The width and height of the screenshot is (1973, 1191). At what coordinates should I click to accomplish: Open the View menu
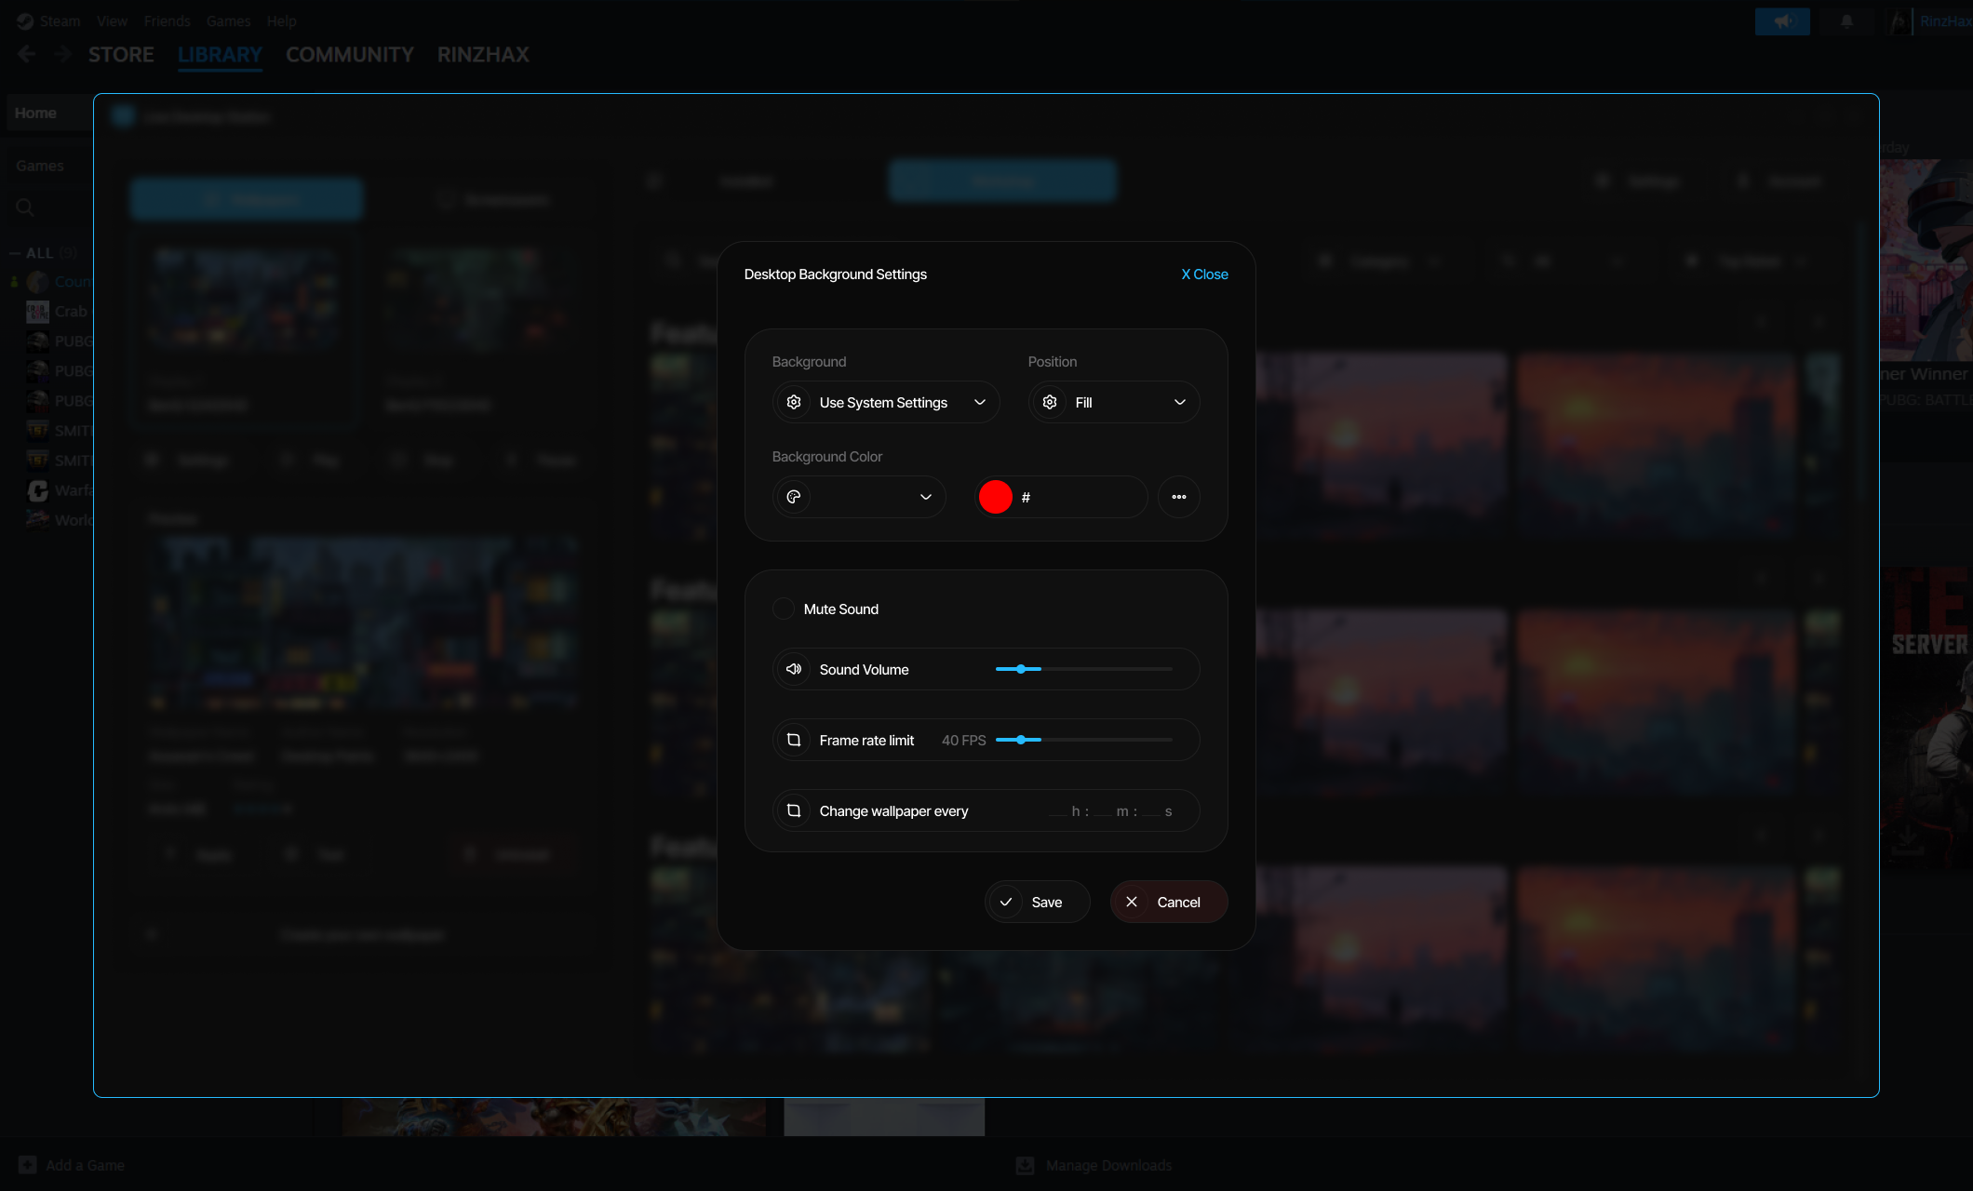[x=113, y=20]
